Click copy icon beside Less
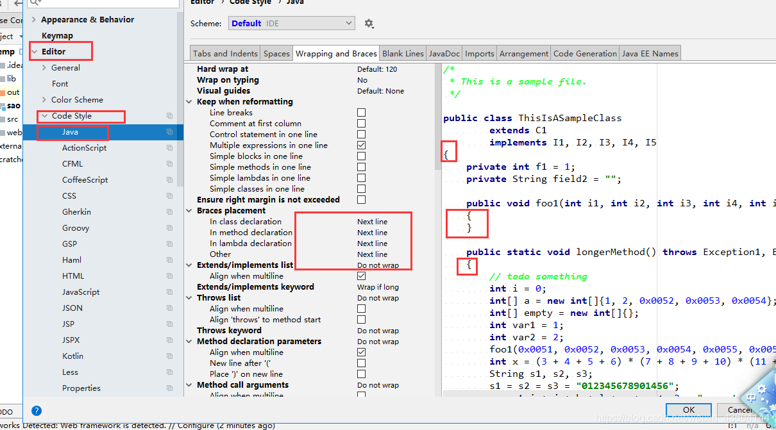This screenshot has width=776, height=430. point(169,372)
